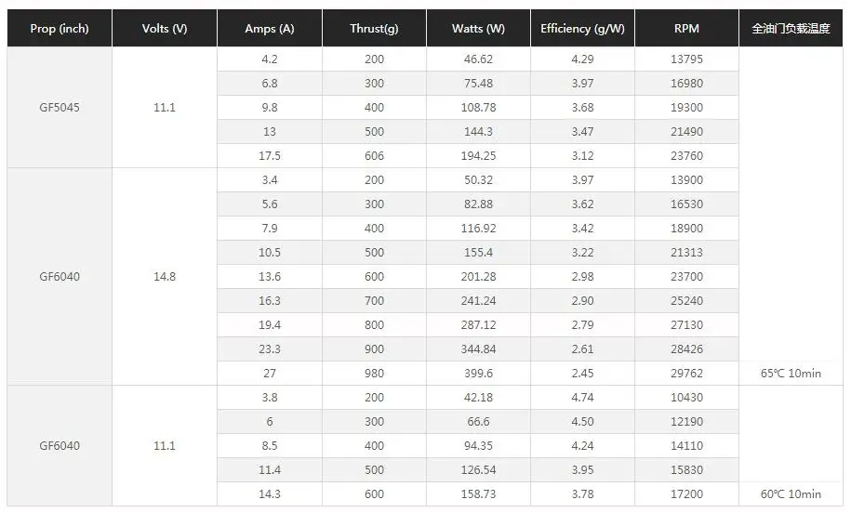The height and width of the screenshot is (513, 851).
Task: Click the Prop (inch) column header
Action: click(60, 28)
